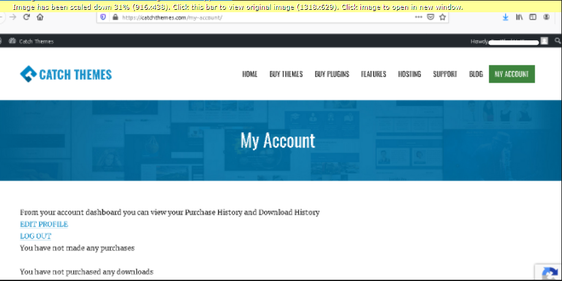Click the My Account page heading
This screenshot has height=281, width=562.
click(x=278, y=140)
